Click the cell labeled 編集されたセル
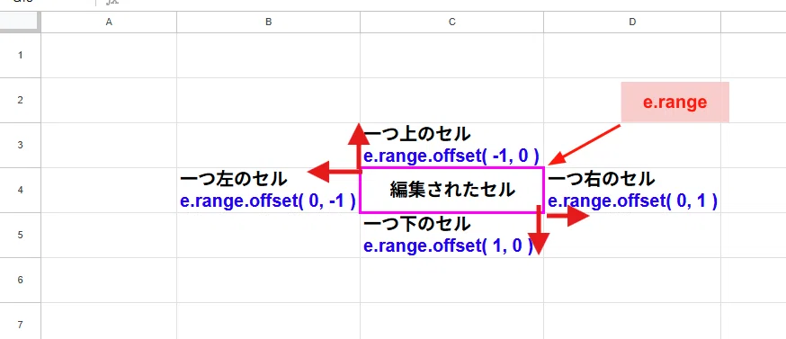 (x=451, y=190)
